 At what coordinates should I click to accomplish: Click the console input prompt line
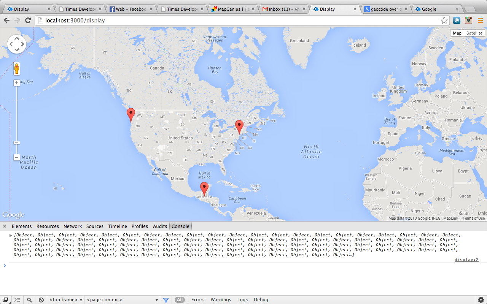[x=243, y=265]
